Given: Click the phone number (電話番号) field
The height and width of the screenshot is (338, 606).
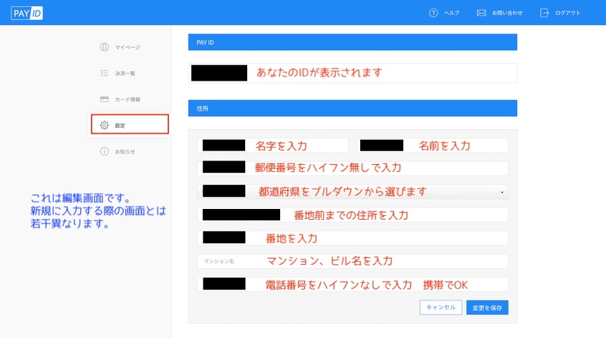Looking at the screenshot, I should click(x=352, y=284).
